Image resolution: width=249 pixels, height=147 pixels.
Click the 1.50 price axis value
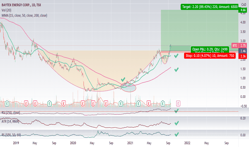(243, 69)
